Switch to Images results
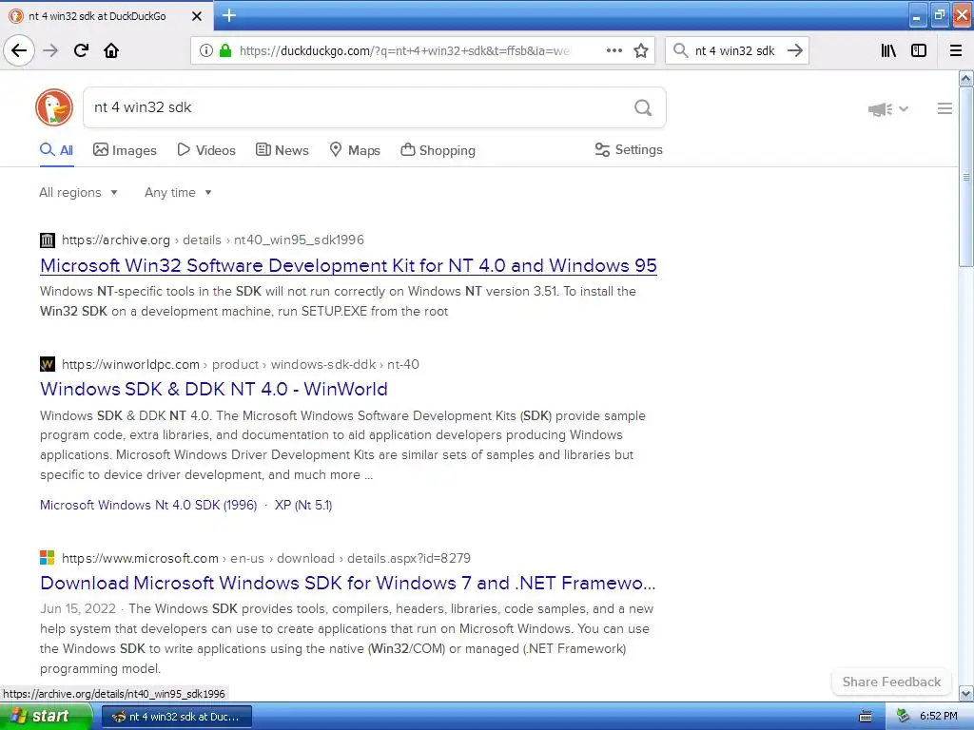 [125, 150]
